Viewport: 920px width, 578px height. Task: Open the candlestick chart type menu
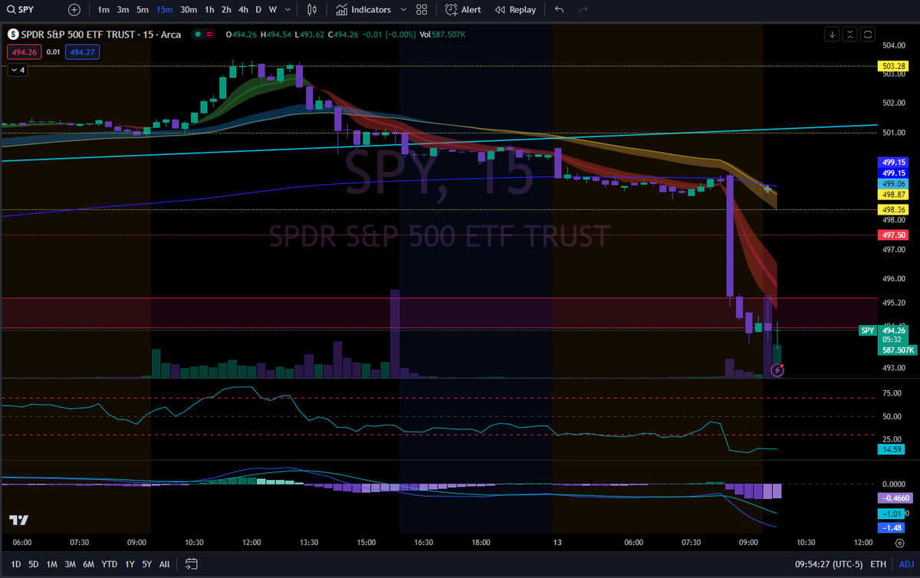click(311, 10)
